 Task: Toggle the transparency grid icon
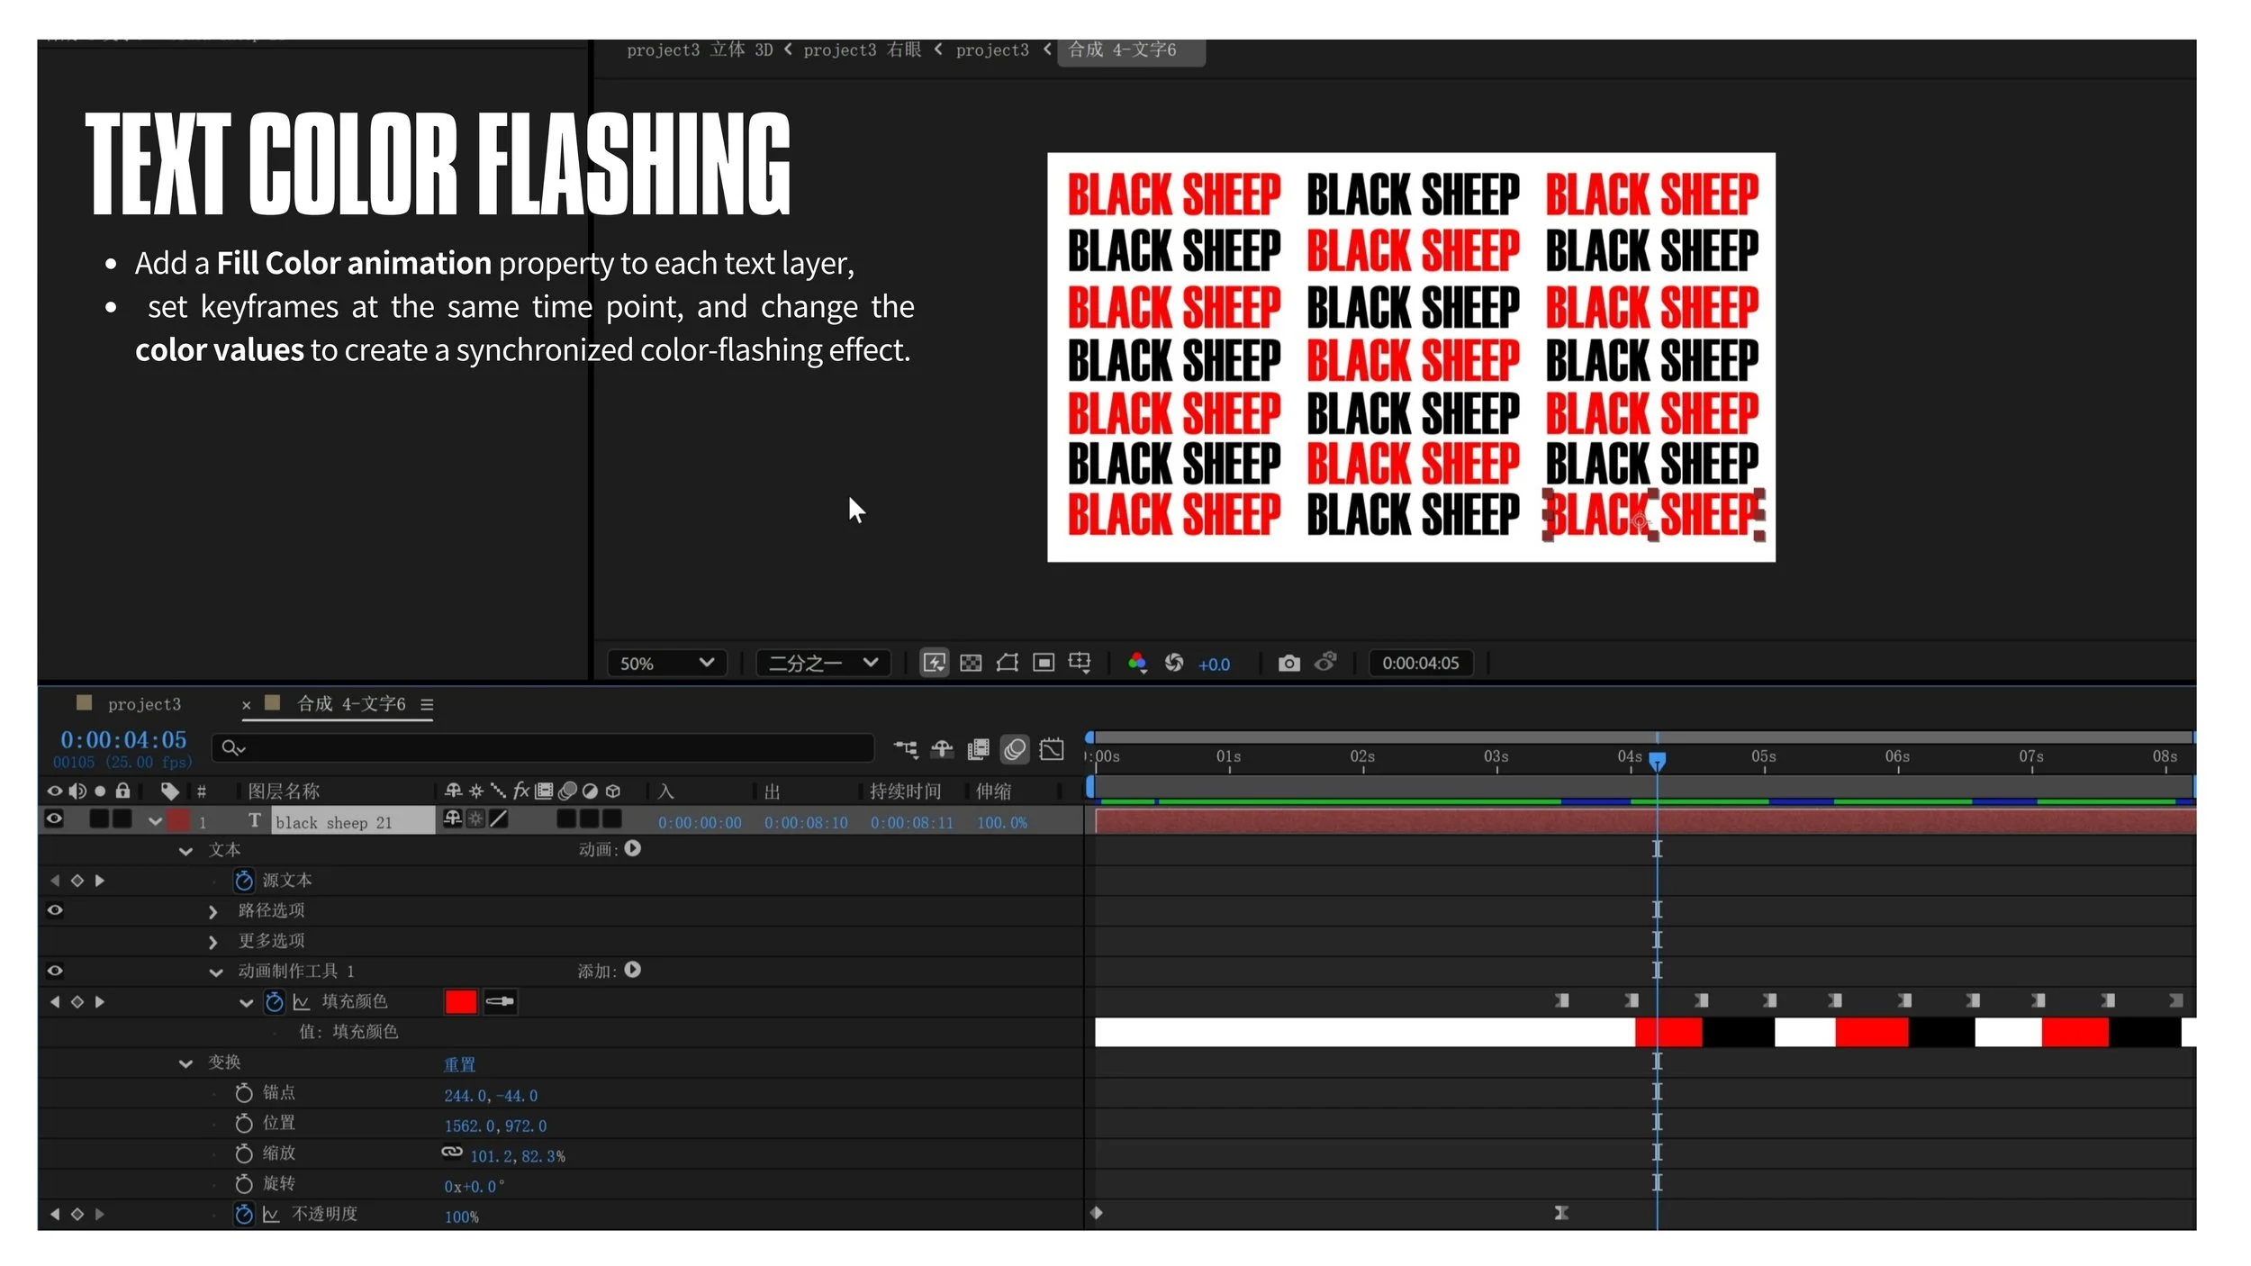[971, 664]
